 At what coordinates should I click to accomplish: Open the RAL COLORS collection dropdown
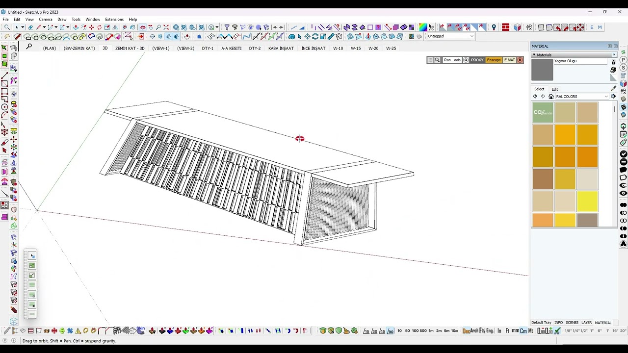(582, 97)
